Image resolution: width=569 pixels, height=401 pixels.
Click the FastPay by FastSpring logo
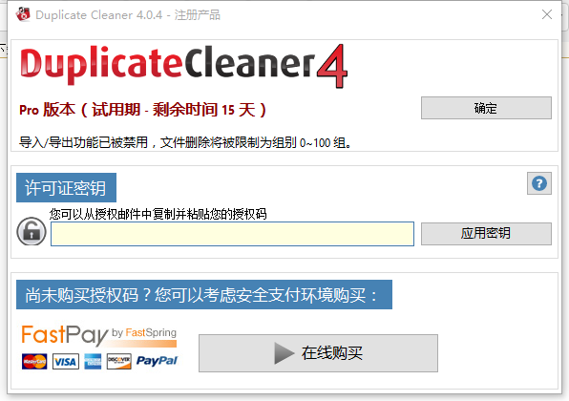[99, 334]
